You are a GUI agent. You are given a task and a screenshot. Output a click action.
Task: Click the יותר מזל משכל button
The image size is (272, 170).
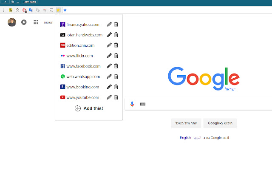[186, 123]
